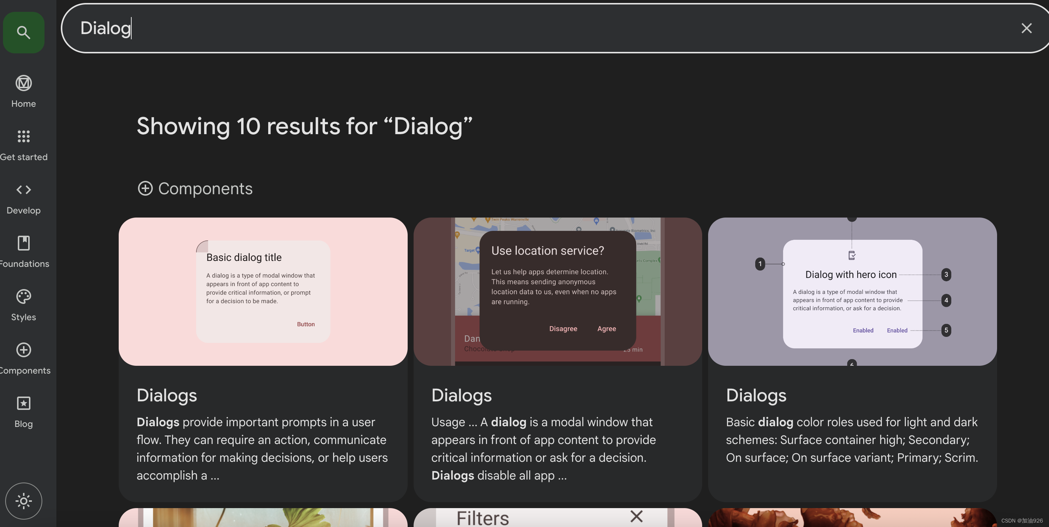Open the Components circle icon in sidebar
The height and width of the screenshot is (527, 1049).
pyautogui.click(x=23, y=350)
